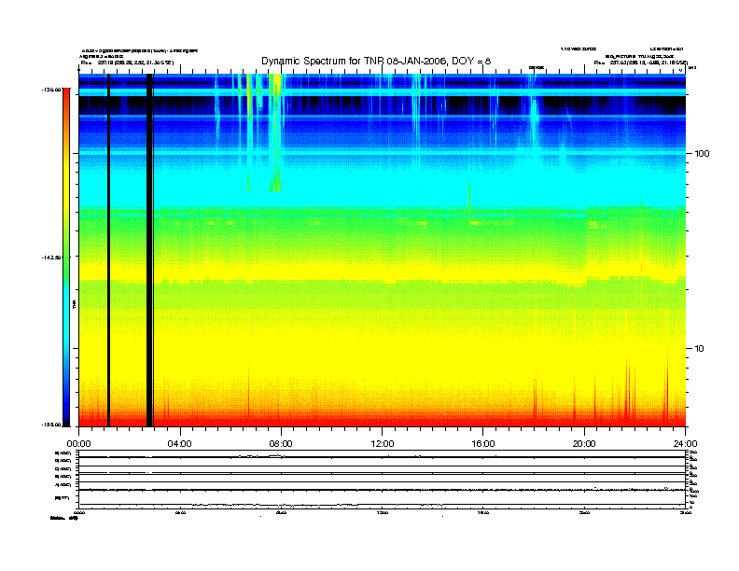Click the "-142.50" color scale midpoint label

(51, 258)
